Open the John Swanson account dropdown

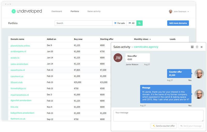click(179, 11)
